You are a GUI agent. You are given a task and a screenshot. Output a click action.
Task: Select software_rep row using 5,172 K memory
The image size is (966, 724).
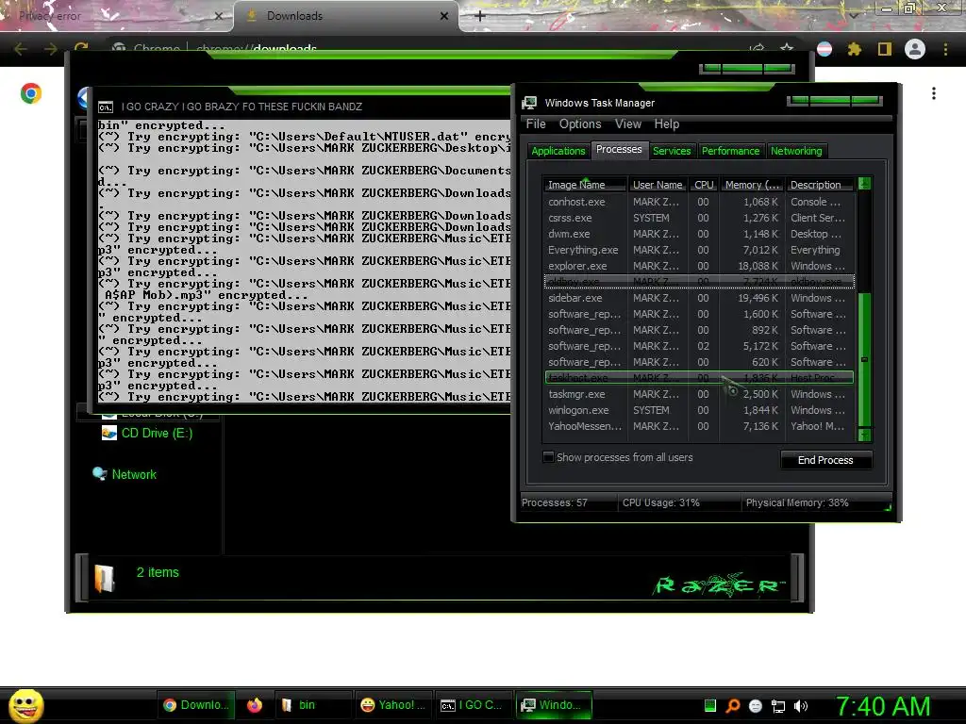[x=699, y=346]
